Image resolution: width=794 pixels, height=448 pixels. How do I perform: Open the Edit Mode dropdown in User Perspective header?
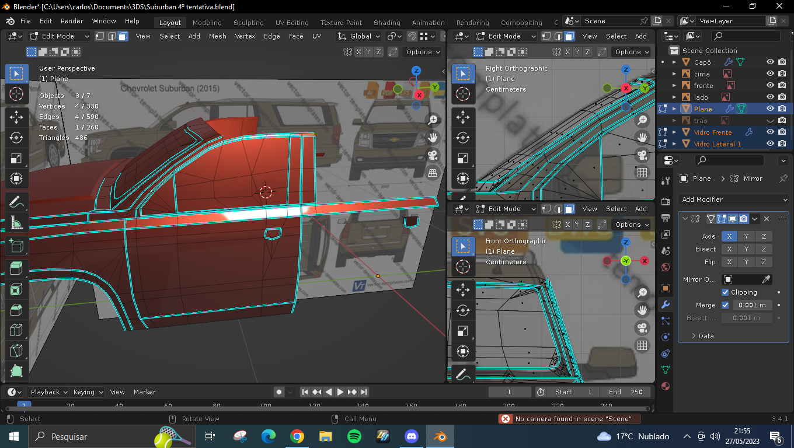click(x=60, y=36)
